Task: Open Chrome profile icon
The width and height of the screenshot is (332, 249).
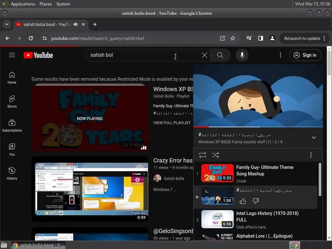Action: click(272, 38)
